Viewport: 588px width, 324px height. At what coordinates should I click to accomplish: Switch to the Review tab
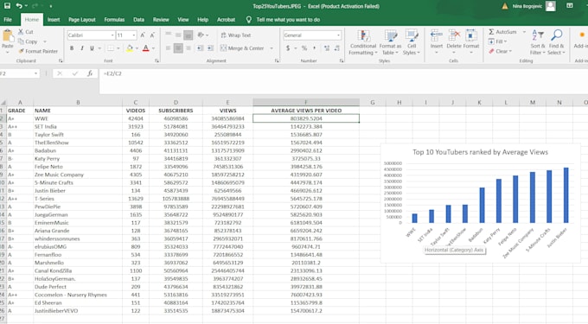(161, 20)
